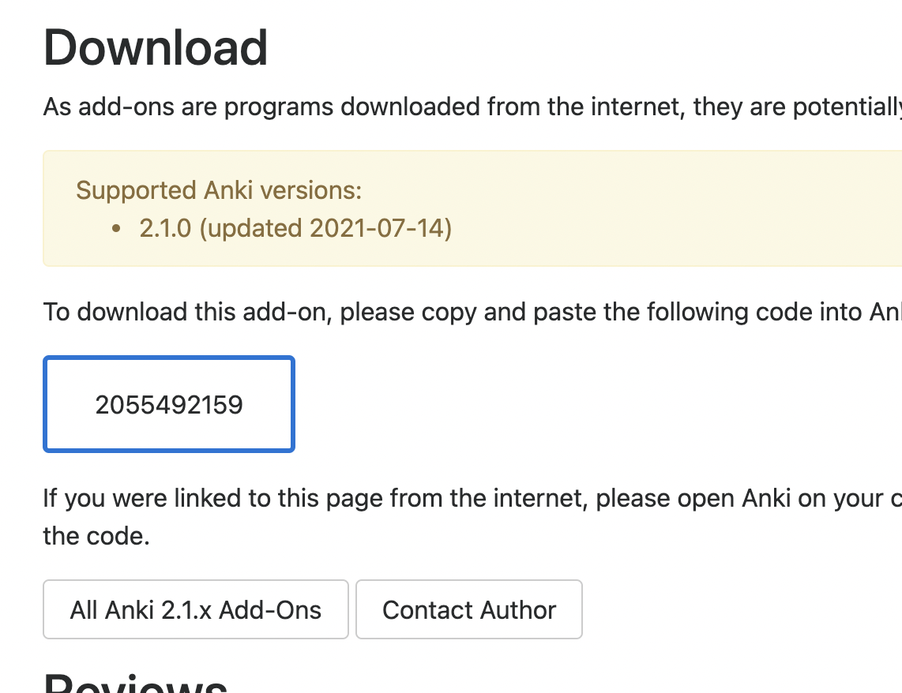Select the add-on code 2055492159 field
This screenshot has width=902, height=693.
coord(169,404)
